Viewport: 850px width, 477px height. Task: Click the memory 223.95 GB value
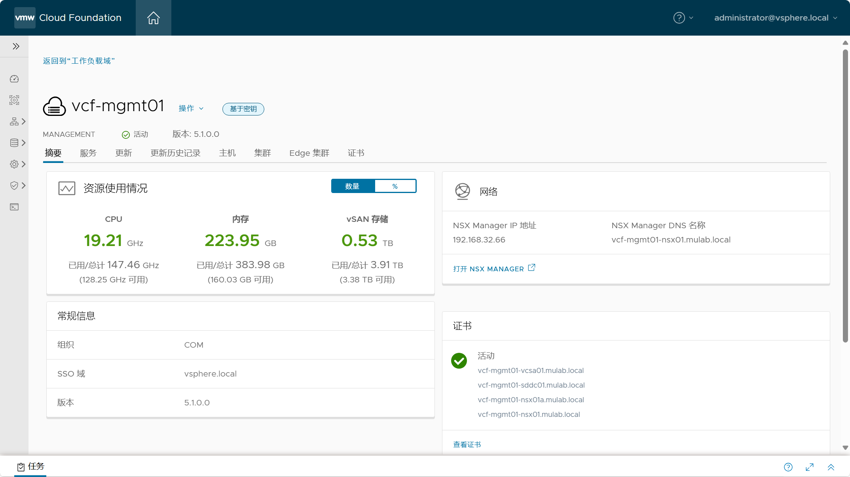[x=240, y=240]
